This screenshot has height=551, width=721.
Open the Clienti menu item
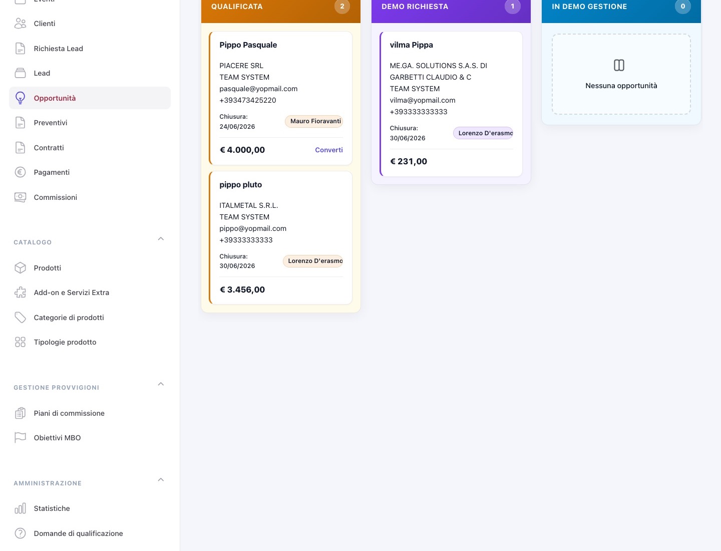pos(90,24)
